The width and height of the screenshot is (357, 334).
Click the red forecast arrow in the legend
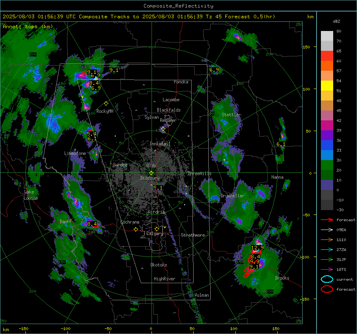[327, 220]
